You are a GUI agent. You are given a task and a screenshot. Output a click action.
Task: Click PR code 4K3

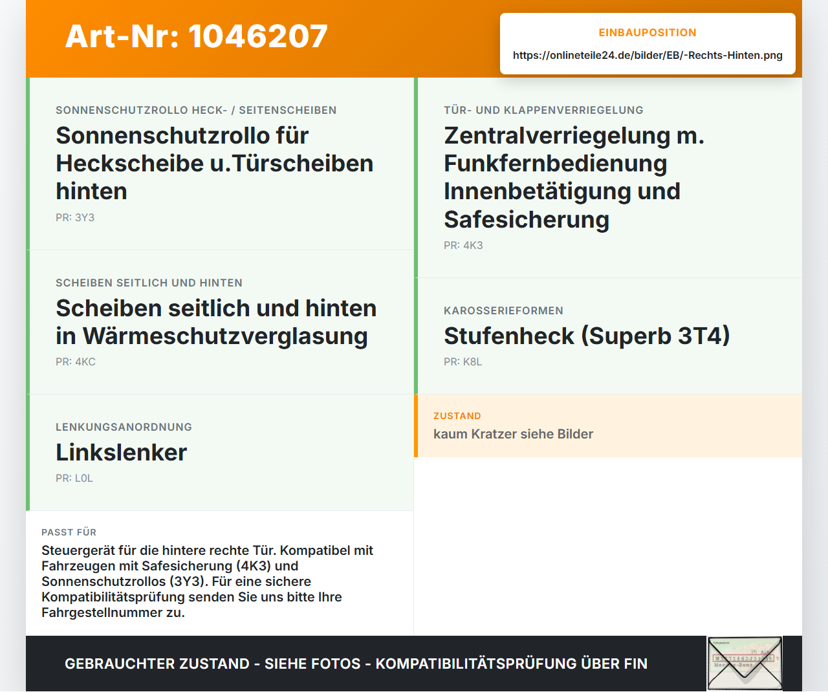coord(463,246)
